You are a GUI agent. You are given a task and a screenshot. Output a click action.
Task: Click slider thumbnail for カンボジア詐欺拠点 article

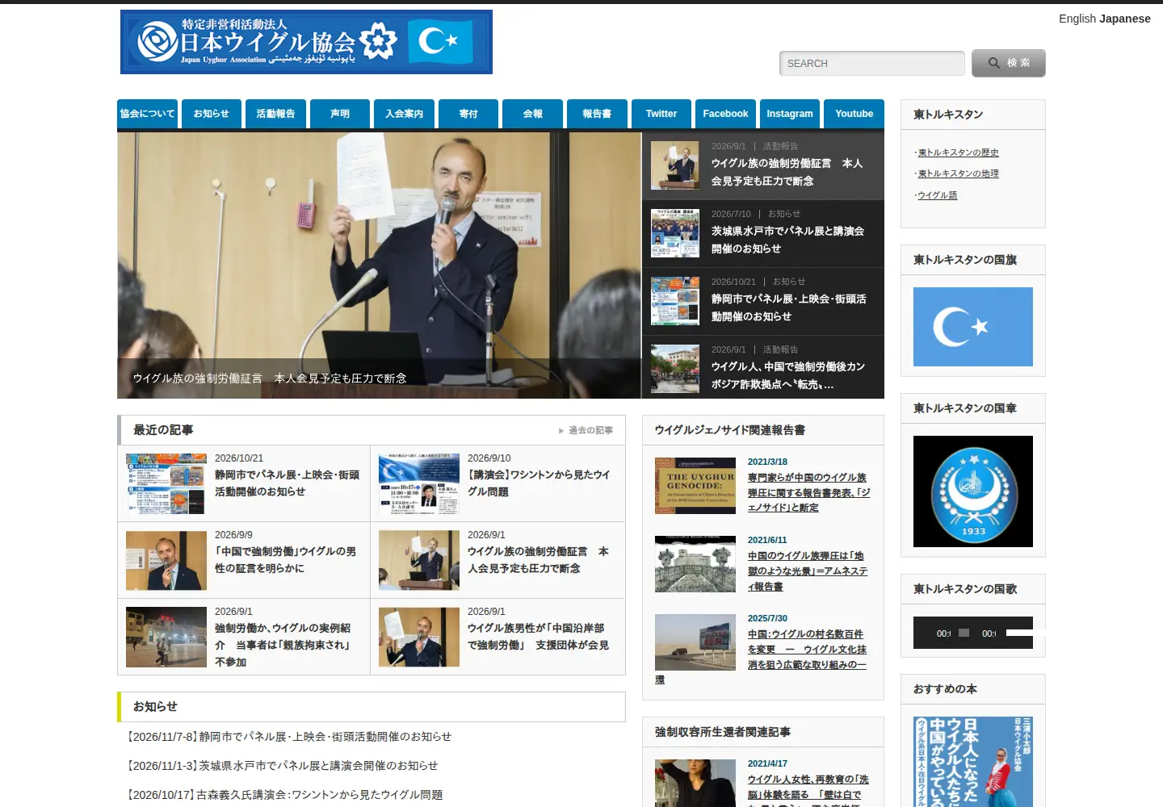coord(675,369)
